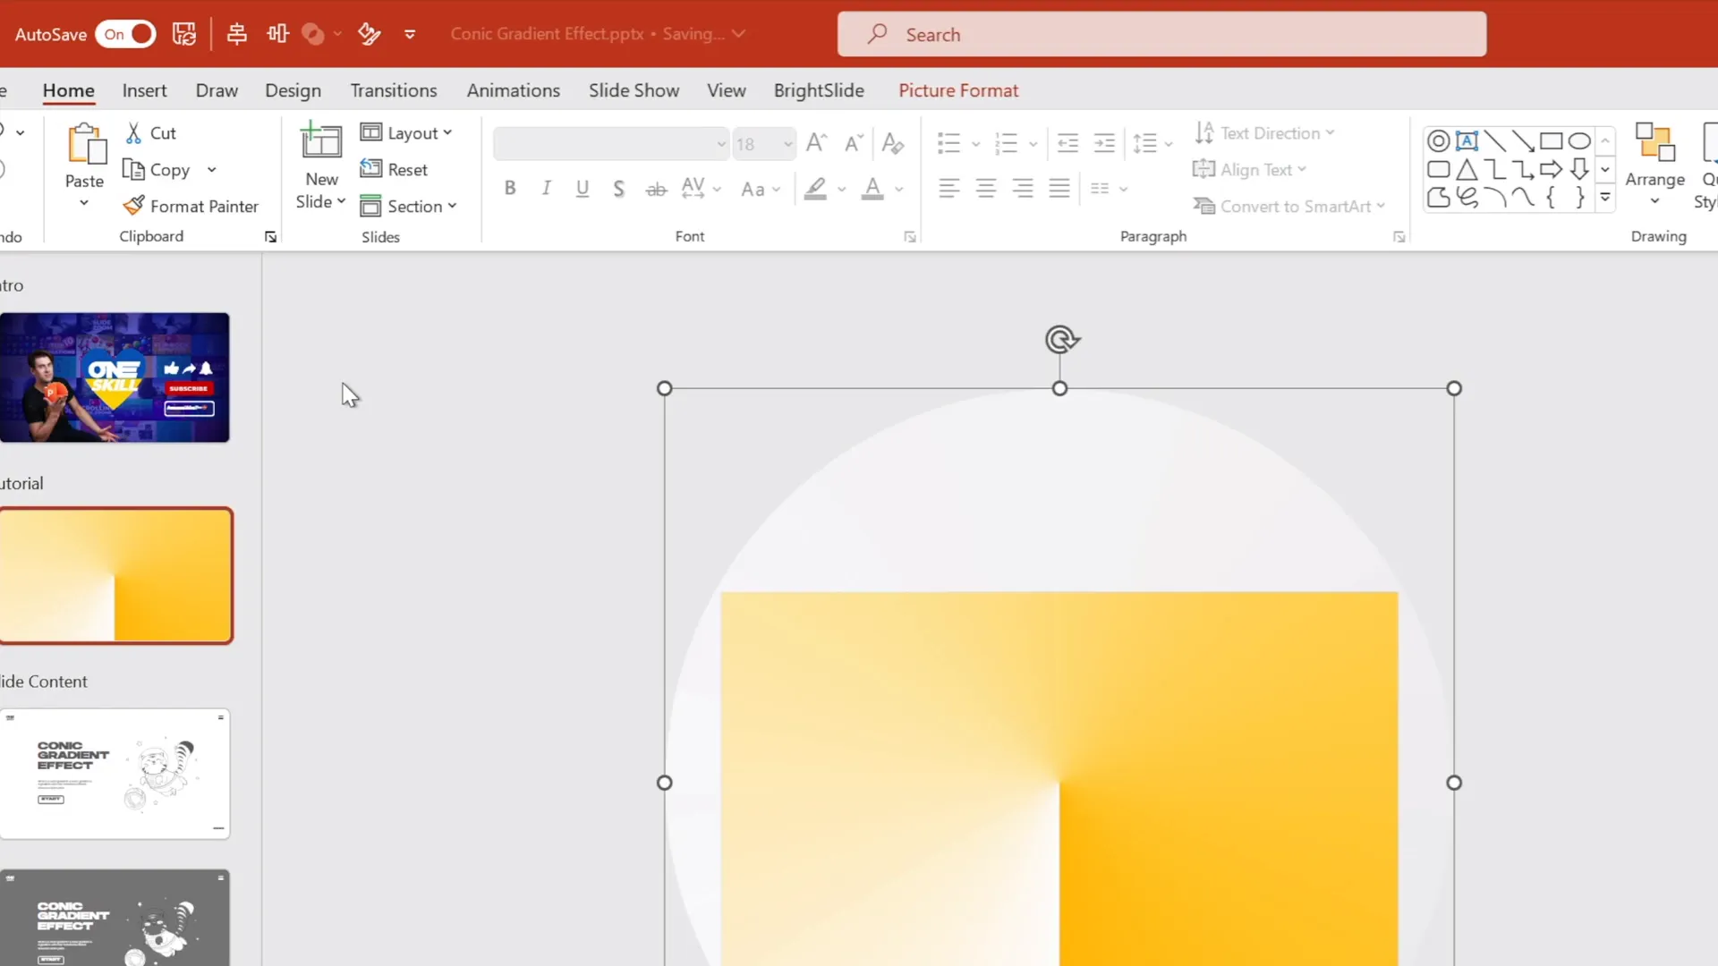Screen dimensions: 1718x966
Task: Expand the Copy options arrow
Action: (212, 170)
